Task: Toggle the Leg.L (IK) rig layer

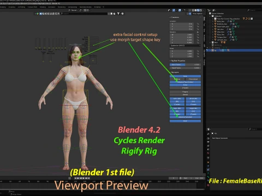Action: coord(177,108)
